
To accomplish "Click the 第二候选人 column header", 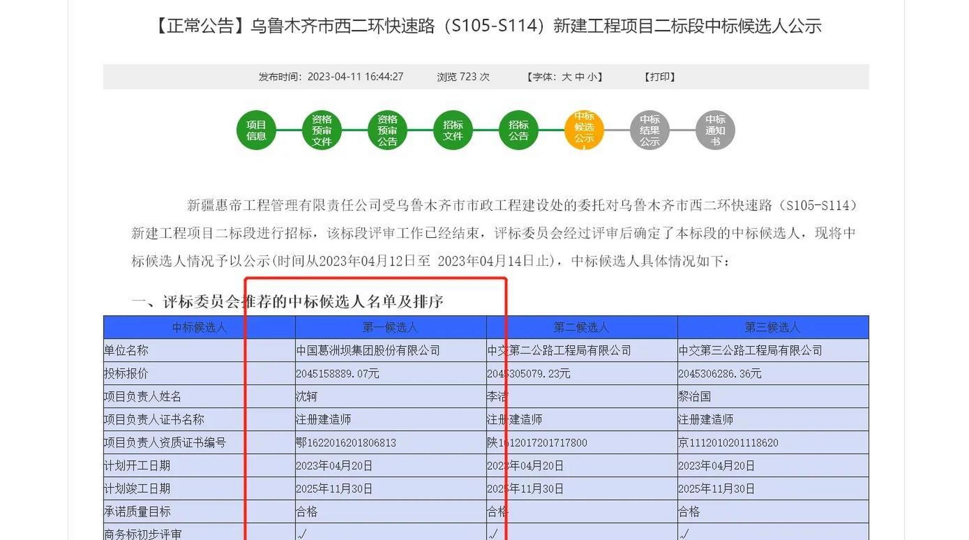I will pyautogui.click(x=581, y=327).
